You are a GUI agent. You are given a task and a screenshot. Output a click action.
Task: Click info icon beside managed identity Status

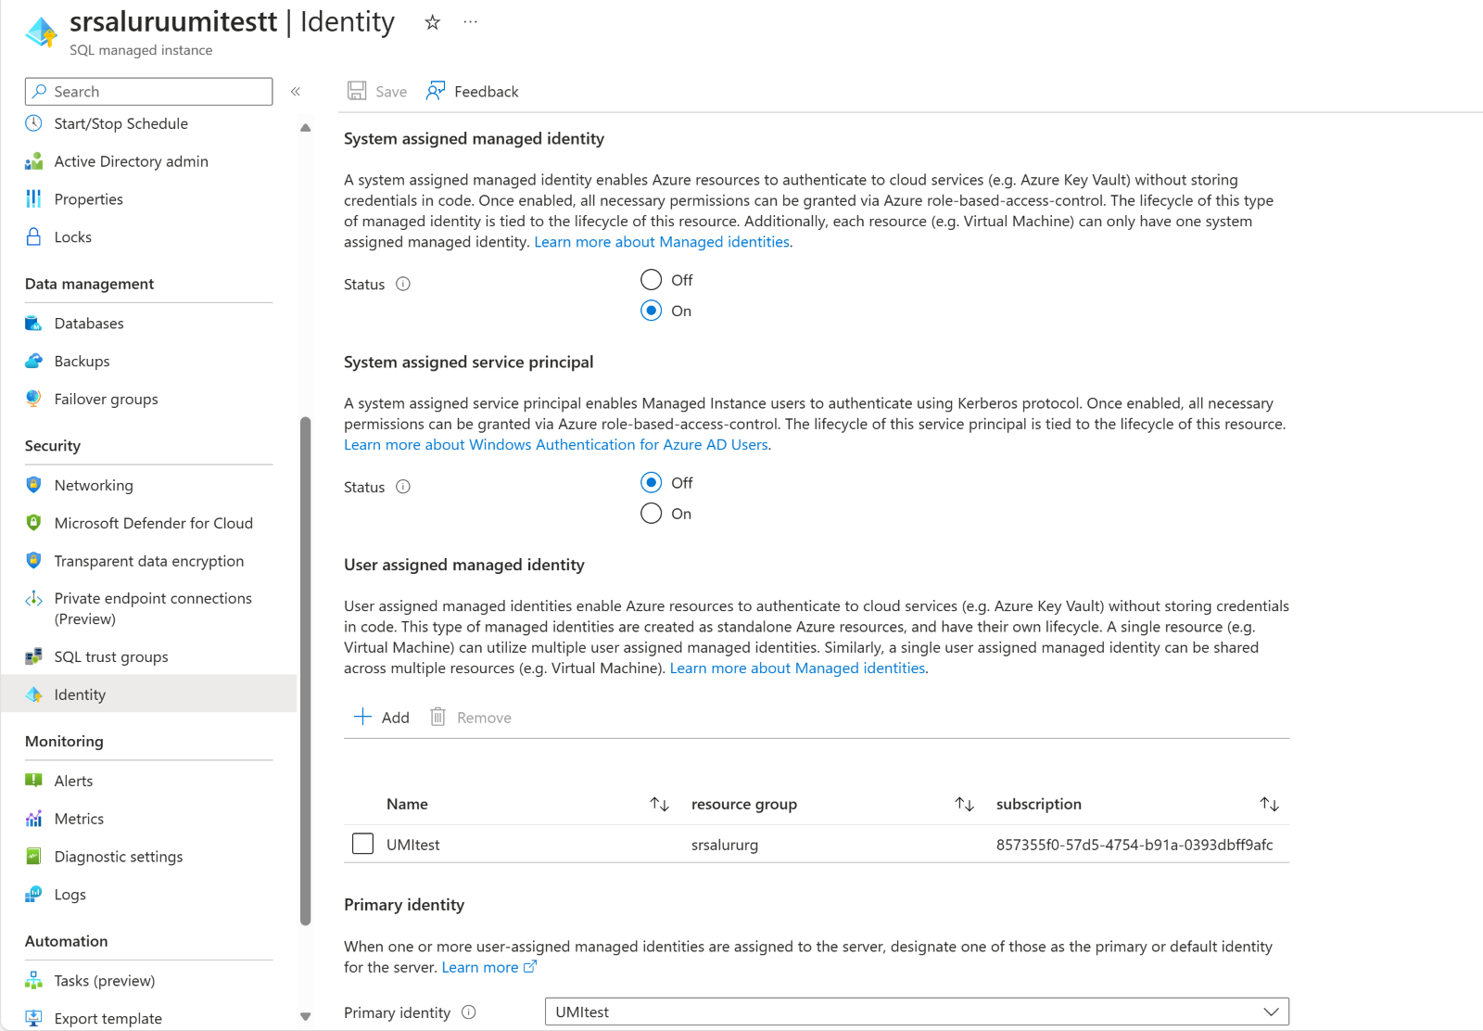[403, 285]
